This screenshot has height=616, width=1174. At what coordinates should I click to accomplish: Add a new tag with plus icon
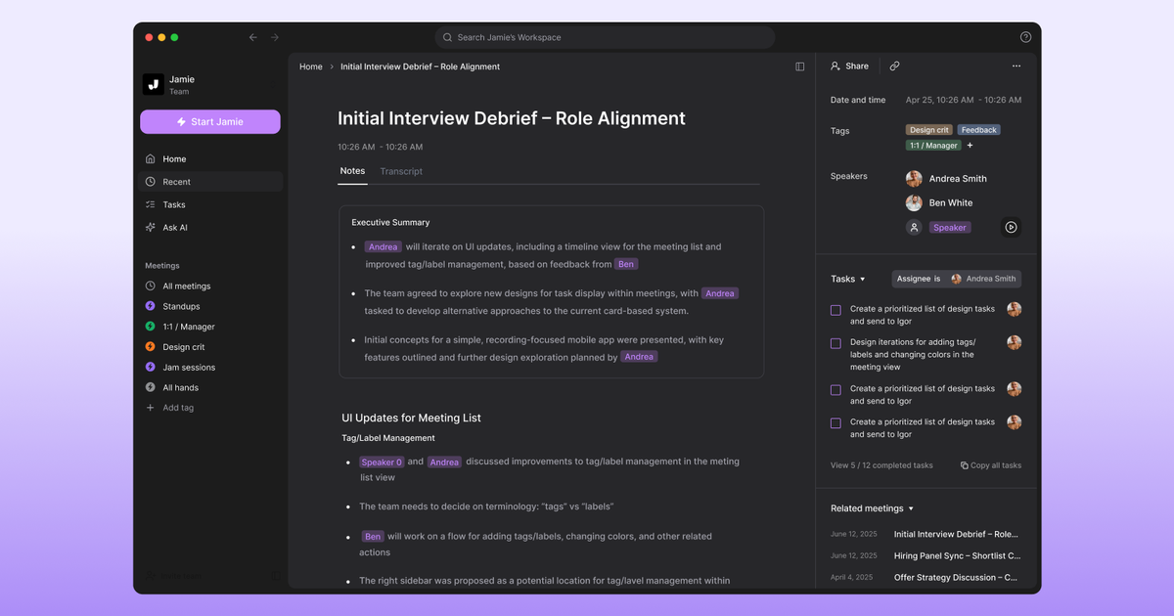(x=970, y=146)
